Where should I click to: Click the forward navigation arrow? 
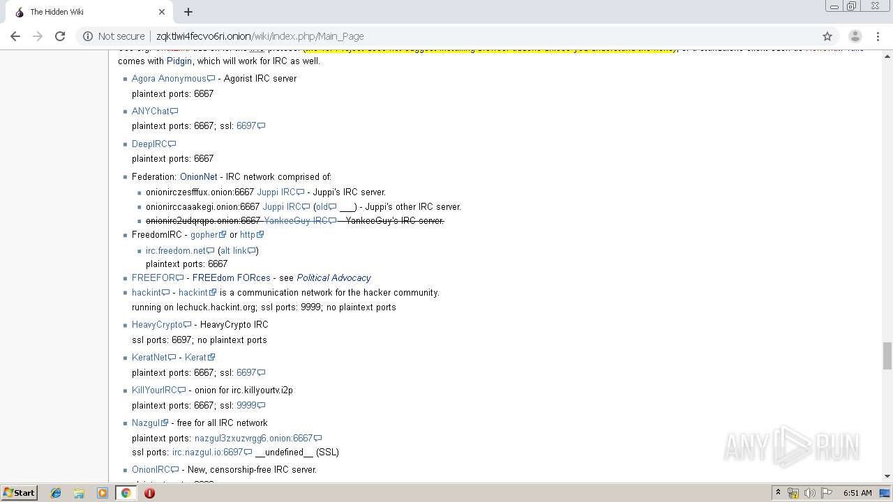[38, 36]
